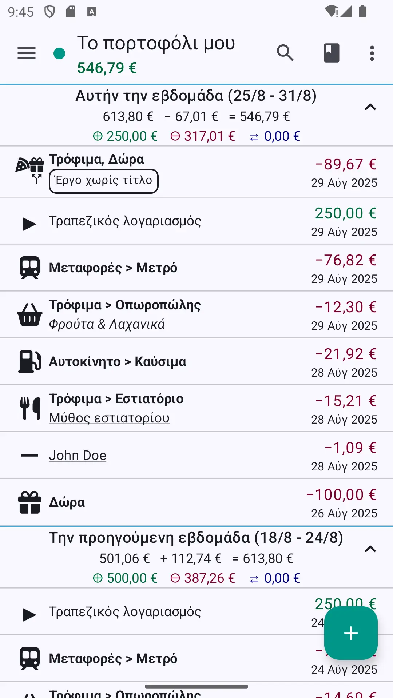Open the John Doe payee link
This screenshot has height=698, width=393.
78,456
